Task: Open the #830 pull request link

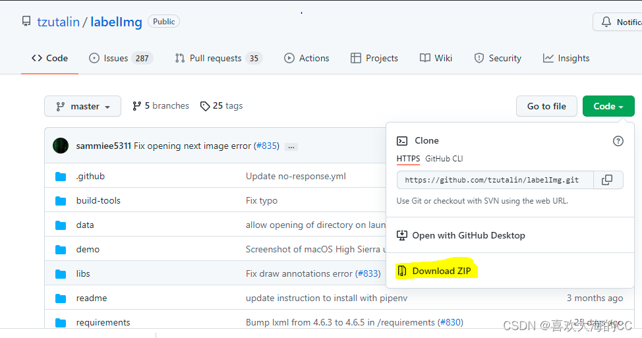Action: [x=452, y=322]
